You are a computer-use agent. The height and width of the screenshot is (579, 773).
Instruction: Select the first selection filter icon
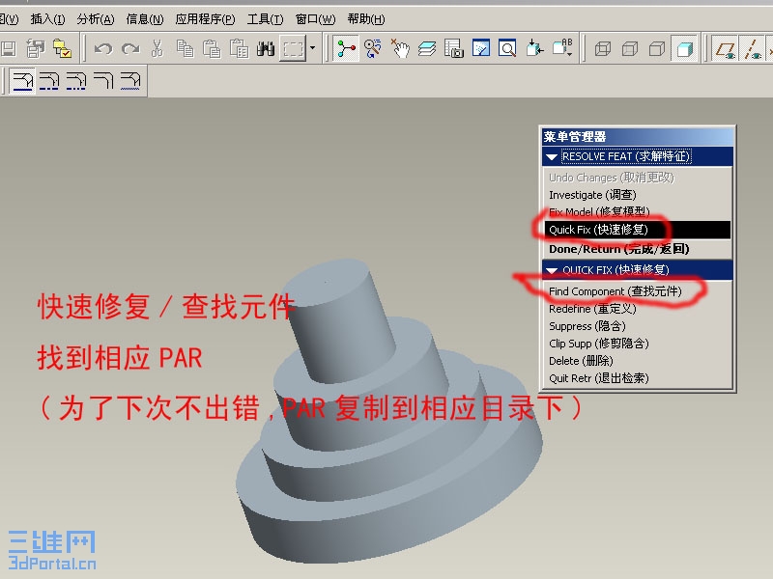(22, 80)
